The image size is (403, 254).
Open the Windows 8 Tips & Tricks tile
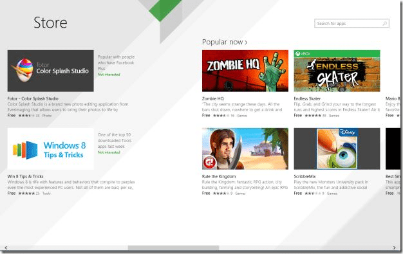[x=51, y=149]
